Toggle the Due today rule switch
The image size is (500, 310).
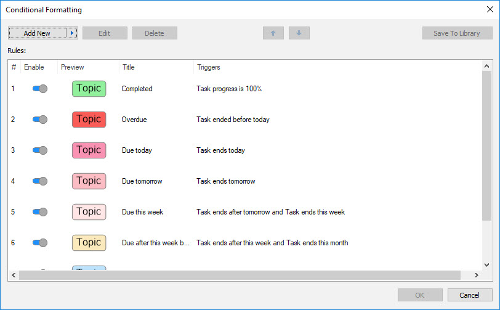(x=39, y=150)
